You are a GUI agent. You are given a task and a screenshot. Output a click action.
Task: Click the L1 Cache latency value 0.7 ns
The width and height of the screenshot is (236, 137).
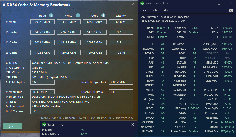click(x=121, y=32)
